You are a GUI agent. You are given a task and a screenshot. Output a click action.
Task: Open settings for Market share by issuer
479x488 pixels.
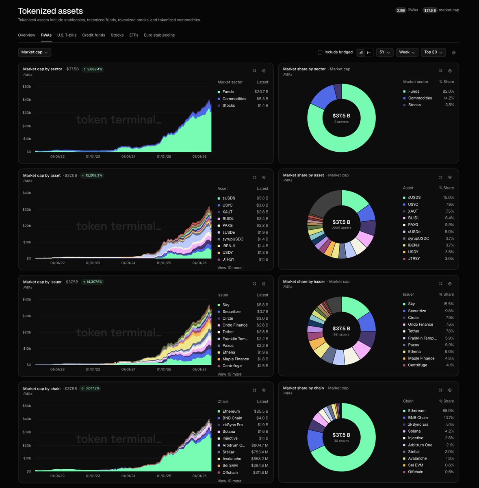[450, 284]
